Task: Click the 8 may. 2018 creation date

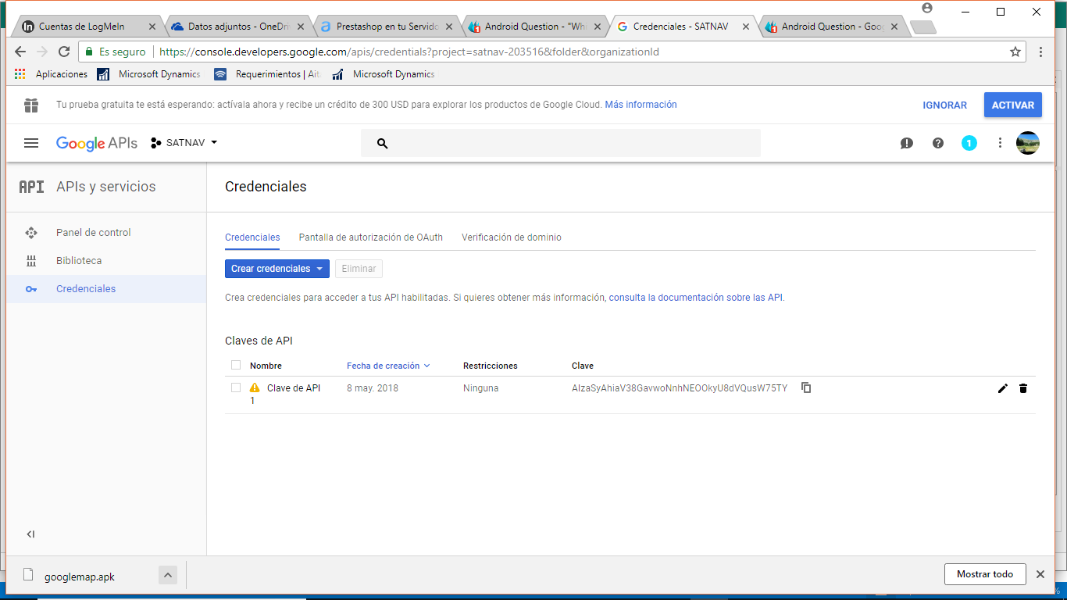Action: [373, 388]
